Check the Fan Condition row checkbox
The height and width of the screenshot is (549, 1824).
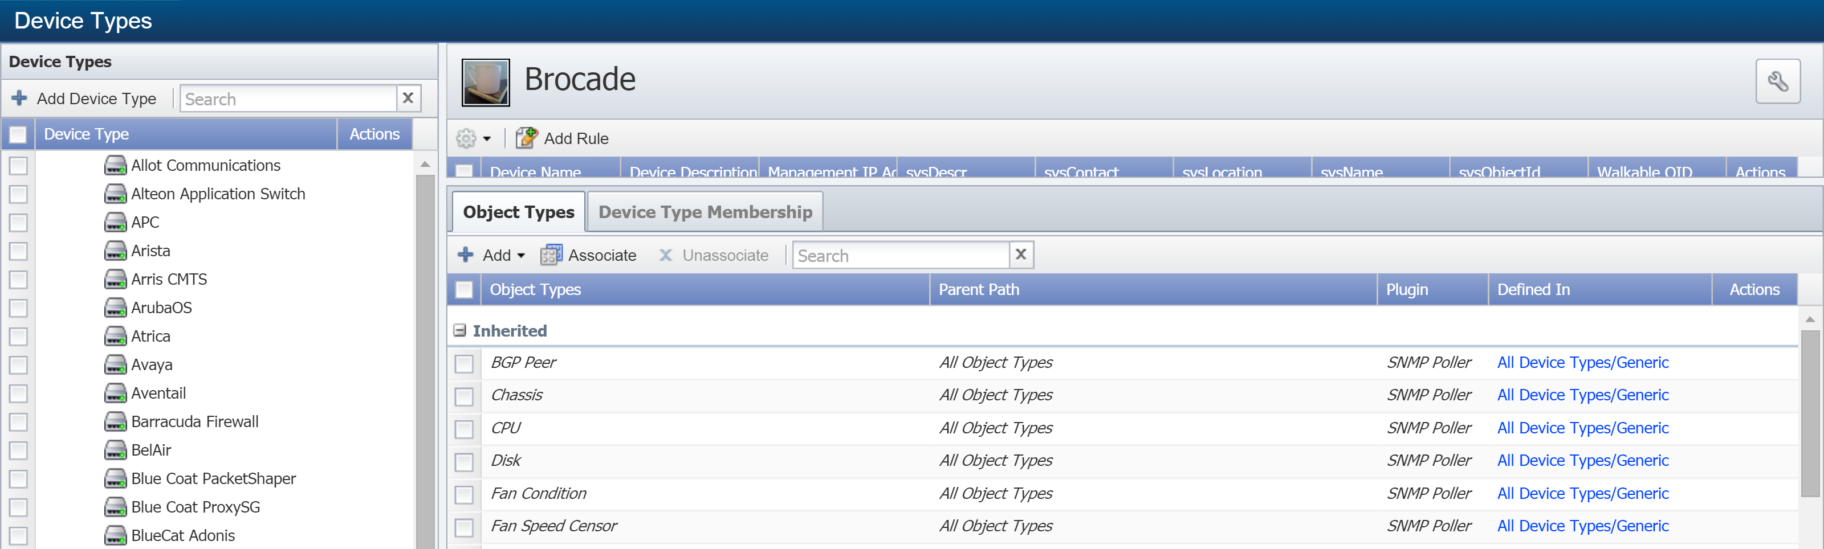click(x=464, y=494)
